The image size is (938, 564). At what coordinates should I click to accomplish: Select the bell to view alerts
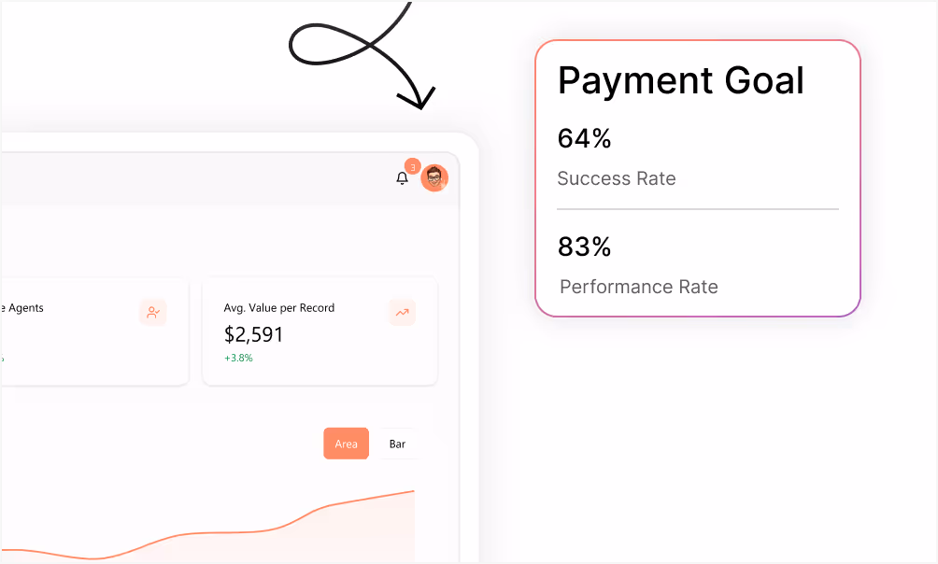(x=403, y=178)
